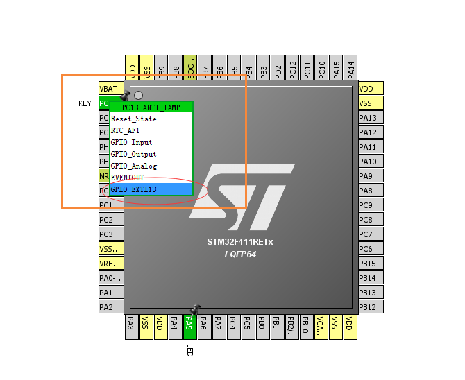The width and height of the screenshot is (465, 380).
Task: Click the PB8 pin
Action: tap(176, 67)
